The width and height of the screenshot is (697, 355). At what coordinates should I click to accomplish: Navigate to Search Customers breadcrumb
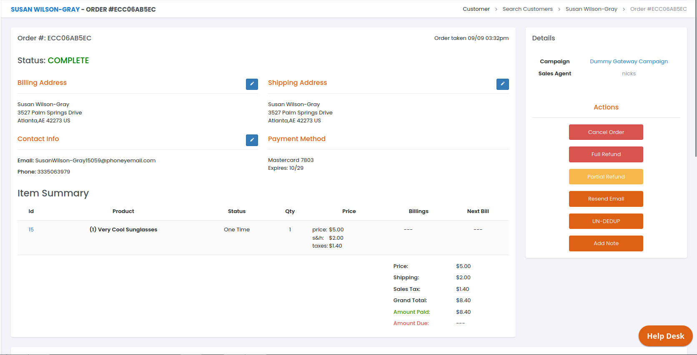pos(527,9)
